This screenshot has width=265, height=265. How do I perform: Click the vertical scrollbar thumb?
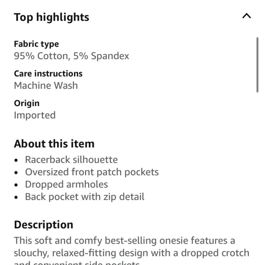tap(257, 65)
